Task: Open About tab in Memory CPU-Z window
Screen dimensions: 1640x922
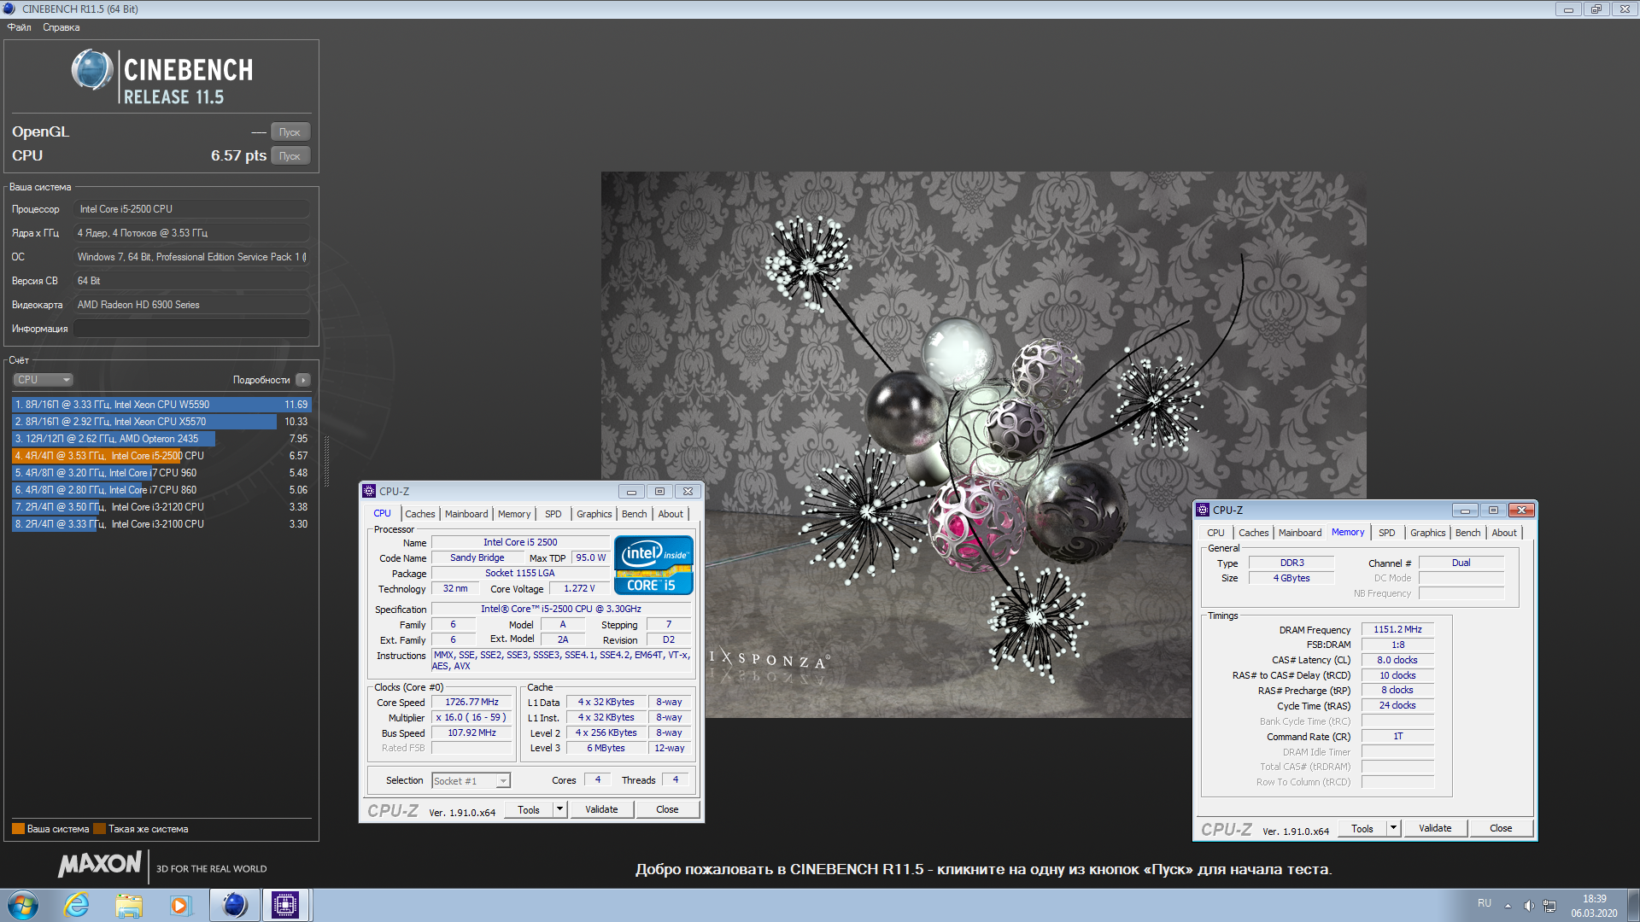Action: (1504, 533)
